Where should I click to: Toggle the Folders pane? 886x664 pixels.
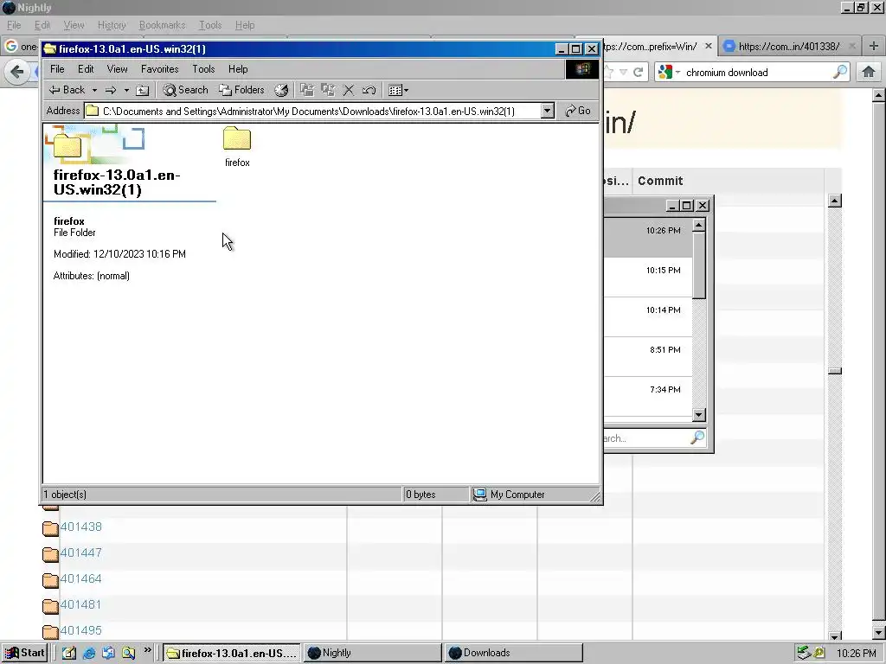(x=242, y=90)
